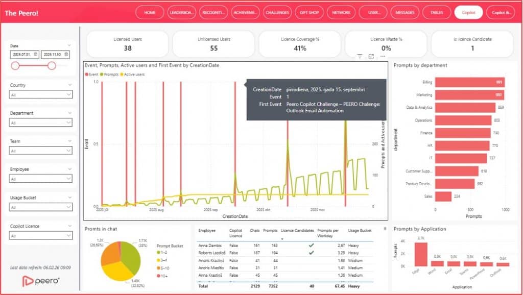
Task: Open focus mode icon above the line chart
Action: [x=371, y=57]
